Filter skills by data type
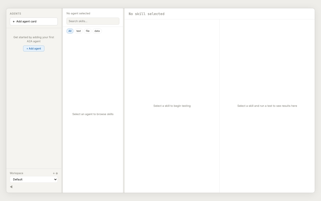The height and width of the screenshot is (201, 321). tap(97, 31)
